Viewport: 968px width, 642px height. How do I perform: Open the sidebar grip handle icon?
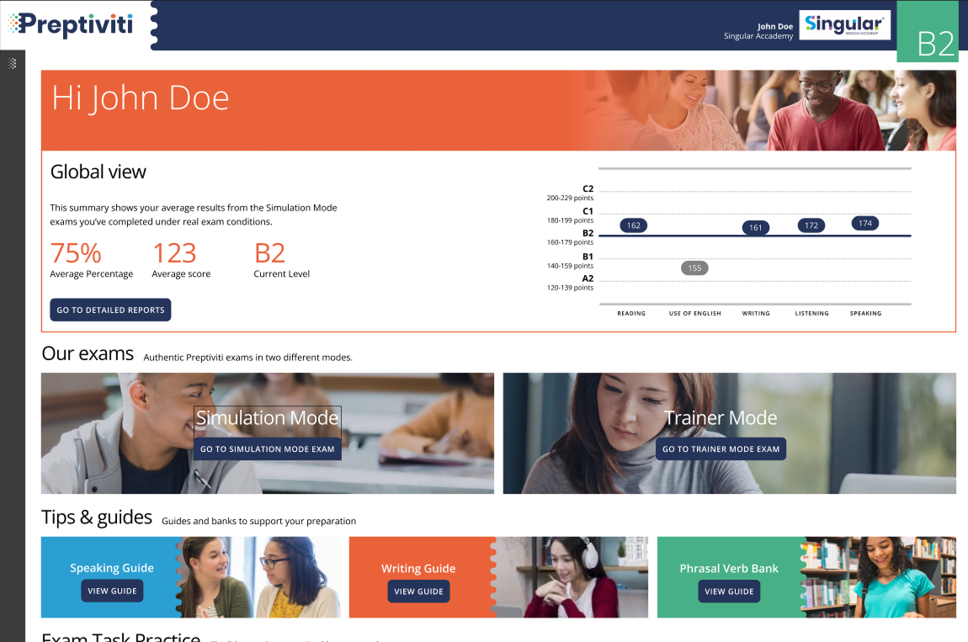[x=13, y=63]
